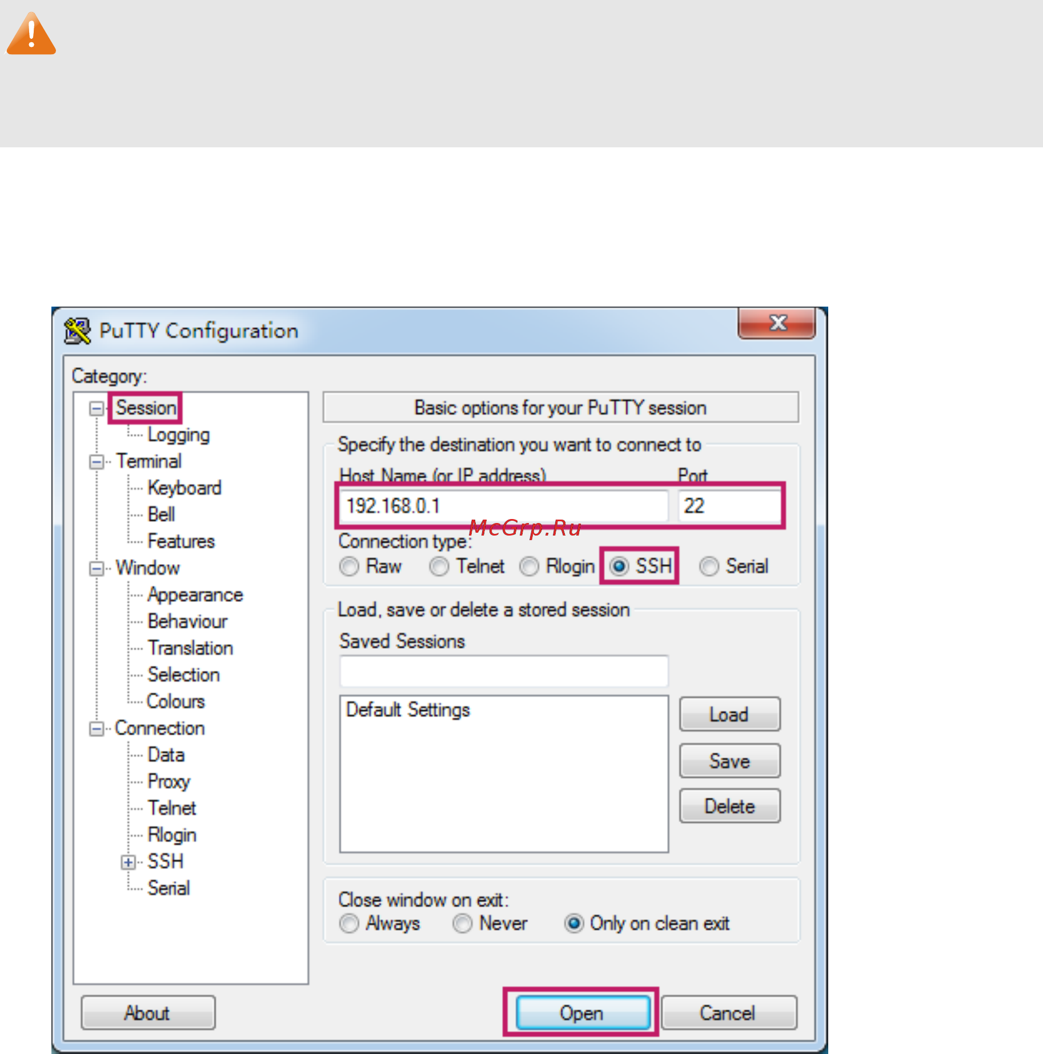This screenshot has width=1043, height=1054.
Task: Open the Colours category
Action: (x=176, y=701)
